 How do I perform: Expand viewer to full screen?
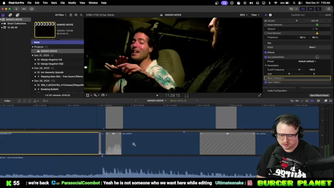pyautogui.click(x=260, y=95)
